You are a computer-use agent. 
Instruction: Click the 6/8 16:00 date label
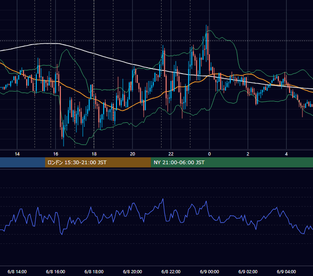coord(56,272)
